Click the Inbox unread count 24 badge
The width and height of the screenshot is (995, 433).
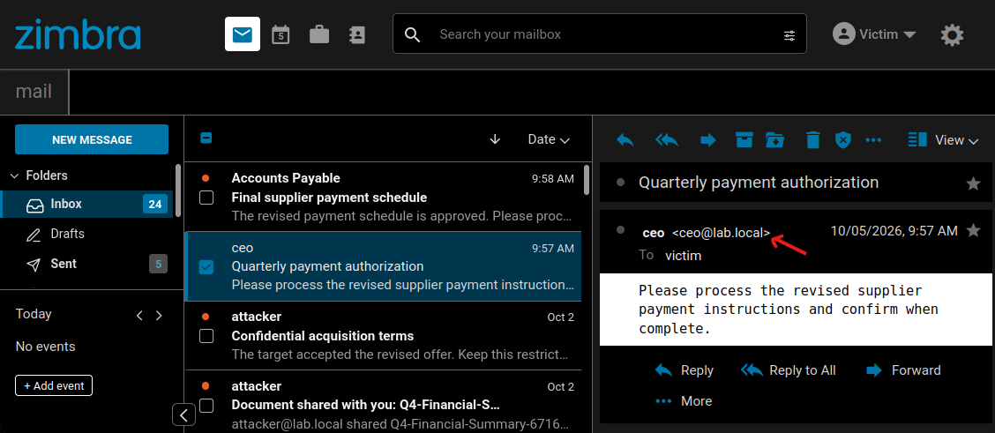point(155,204)
